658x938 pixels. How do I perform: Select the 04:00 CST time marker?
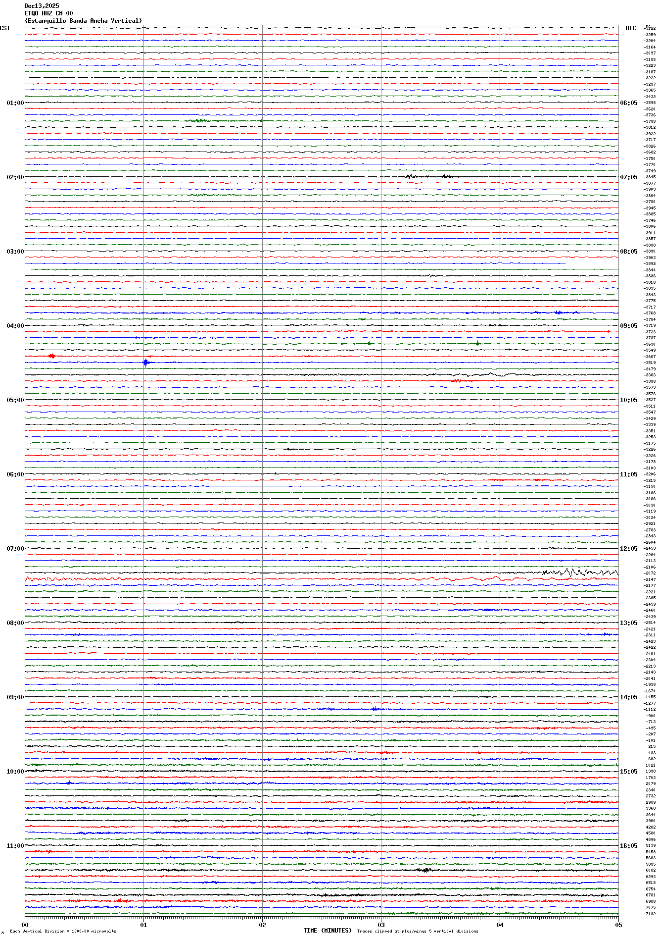15,326
